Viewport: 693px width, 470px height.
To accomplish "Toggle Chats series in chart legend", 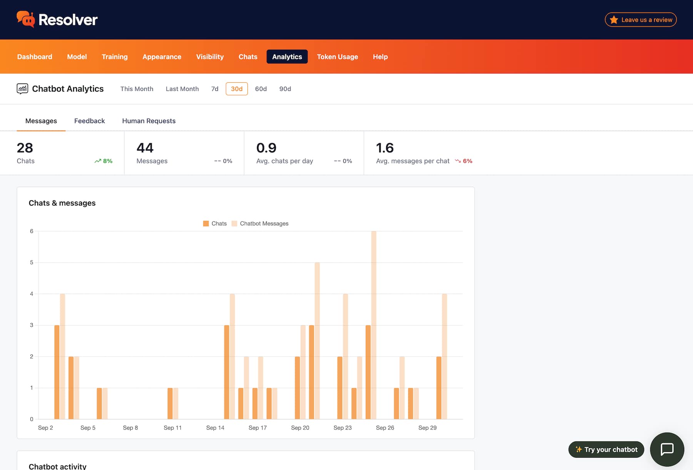I will [215, 223].
